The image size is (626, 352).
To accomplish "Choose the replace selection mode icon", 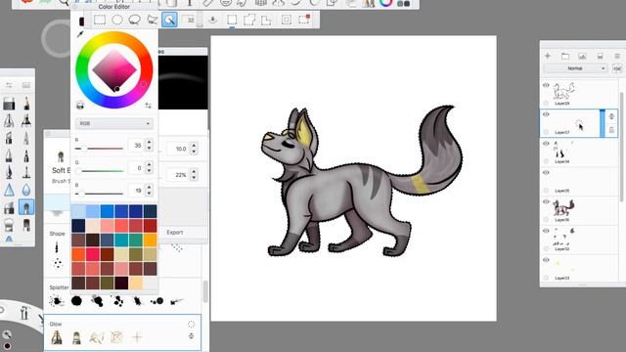I will 232,20.
